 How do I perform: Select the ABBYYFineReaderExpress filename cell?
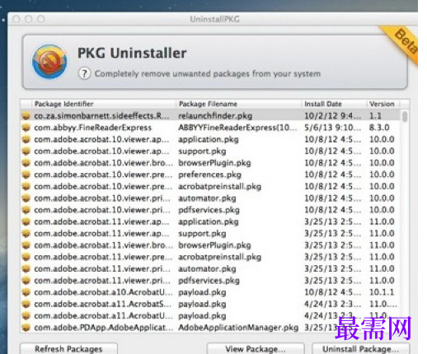pyautogui.click(x=237, y=128)
